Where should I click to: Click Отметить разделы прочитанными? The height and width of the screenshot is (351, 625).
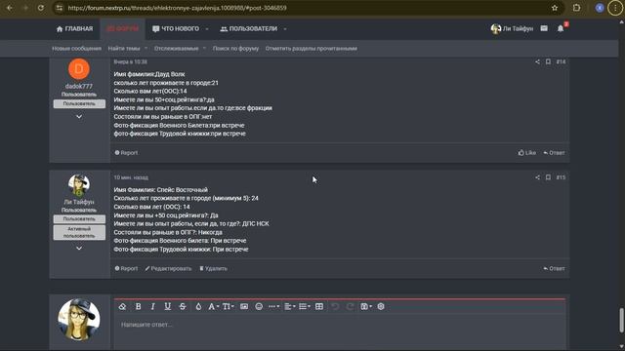click(312, 49)
